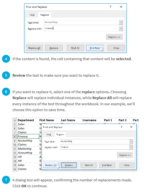Screen dimensions: 161x192
Task: Open Find tab in the dialog over the spreadsheet
Action: [x=49, y=134]
